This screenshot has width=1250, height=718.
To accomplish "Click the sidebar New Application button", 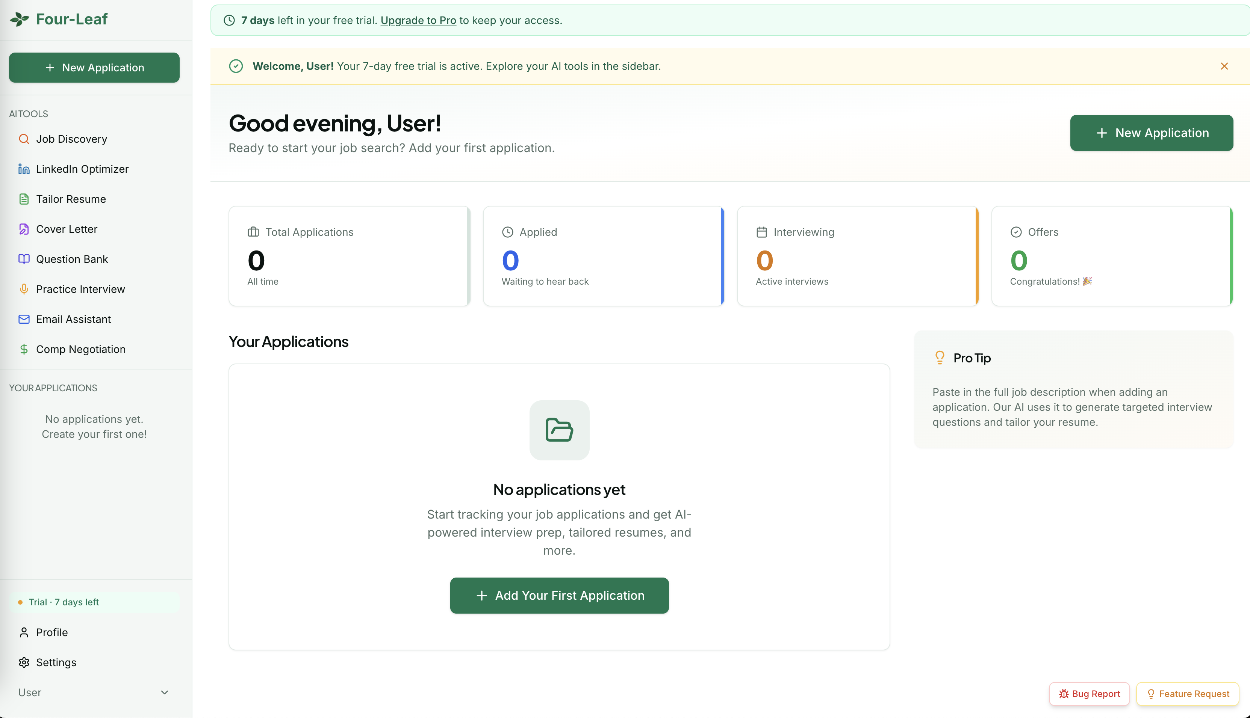I will pyautogui.click(x=94, y=68).
